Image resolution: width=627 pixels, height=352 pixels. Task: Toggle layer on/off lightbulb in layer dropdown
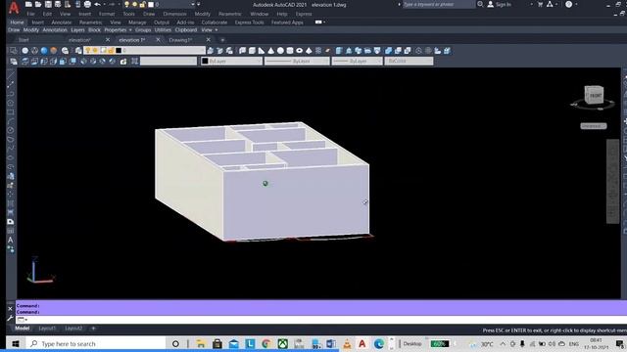click(x=88, y=51)
